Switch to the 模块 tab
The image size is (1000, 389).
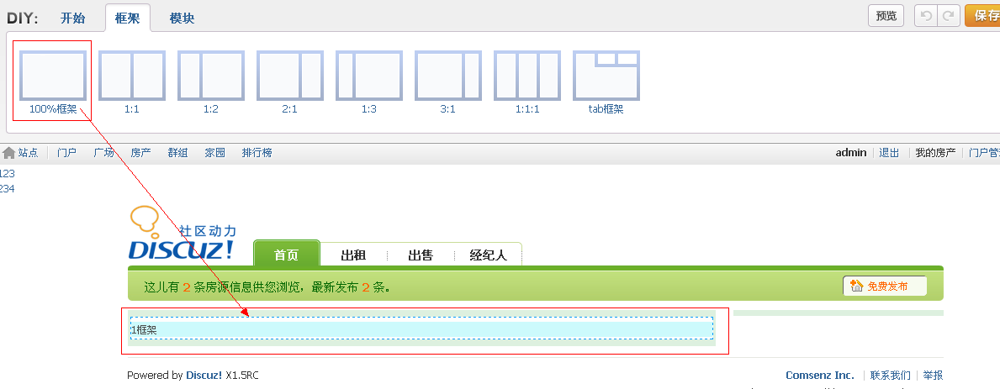click(183, 18)
